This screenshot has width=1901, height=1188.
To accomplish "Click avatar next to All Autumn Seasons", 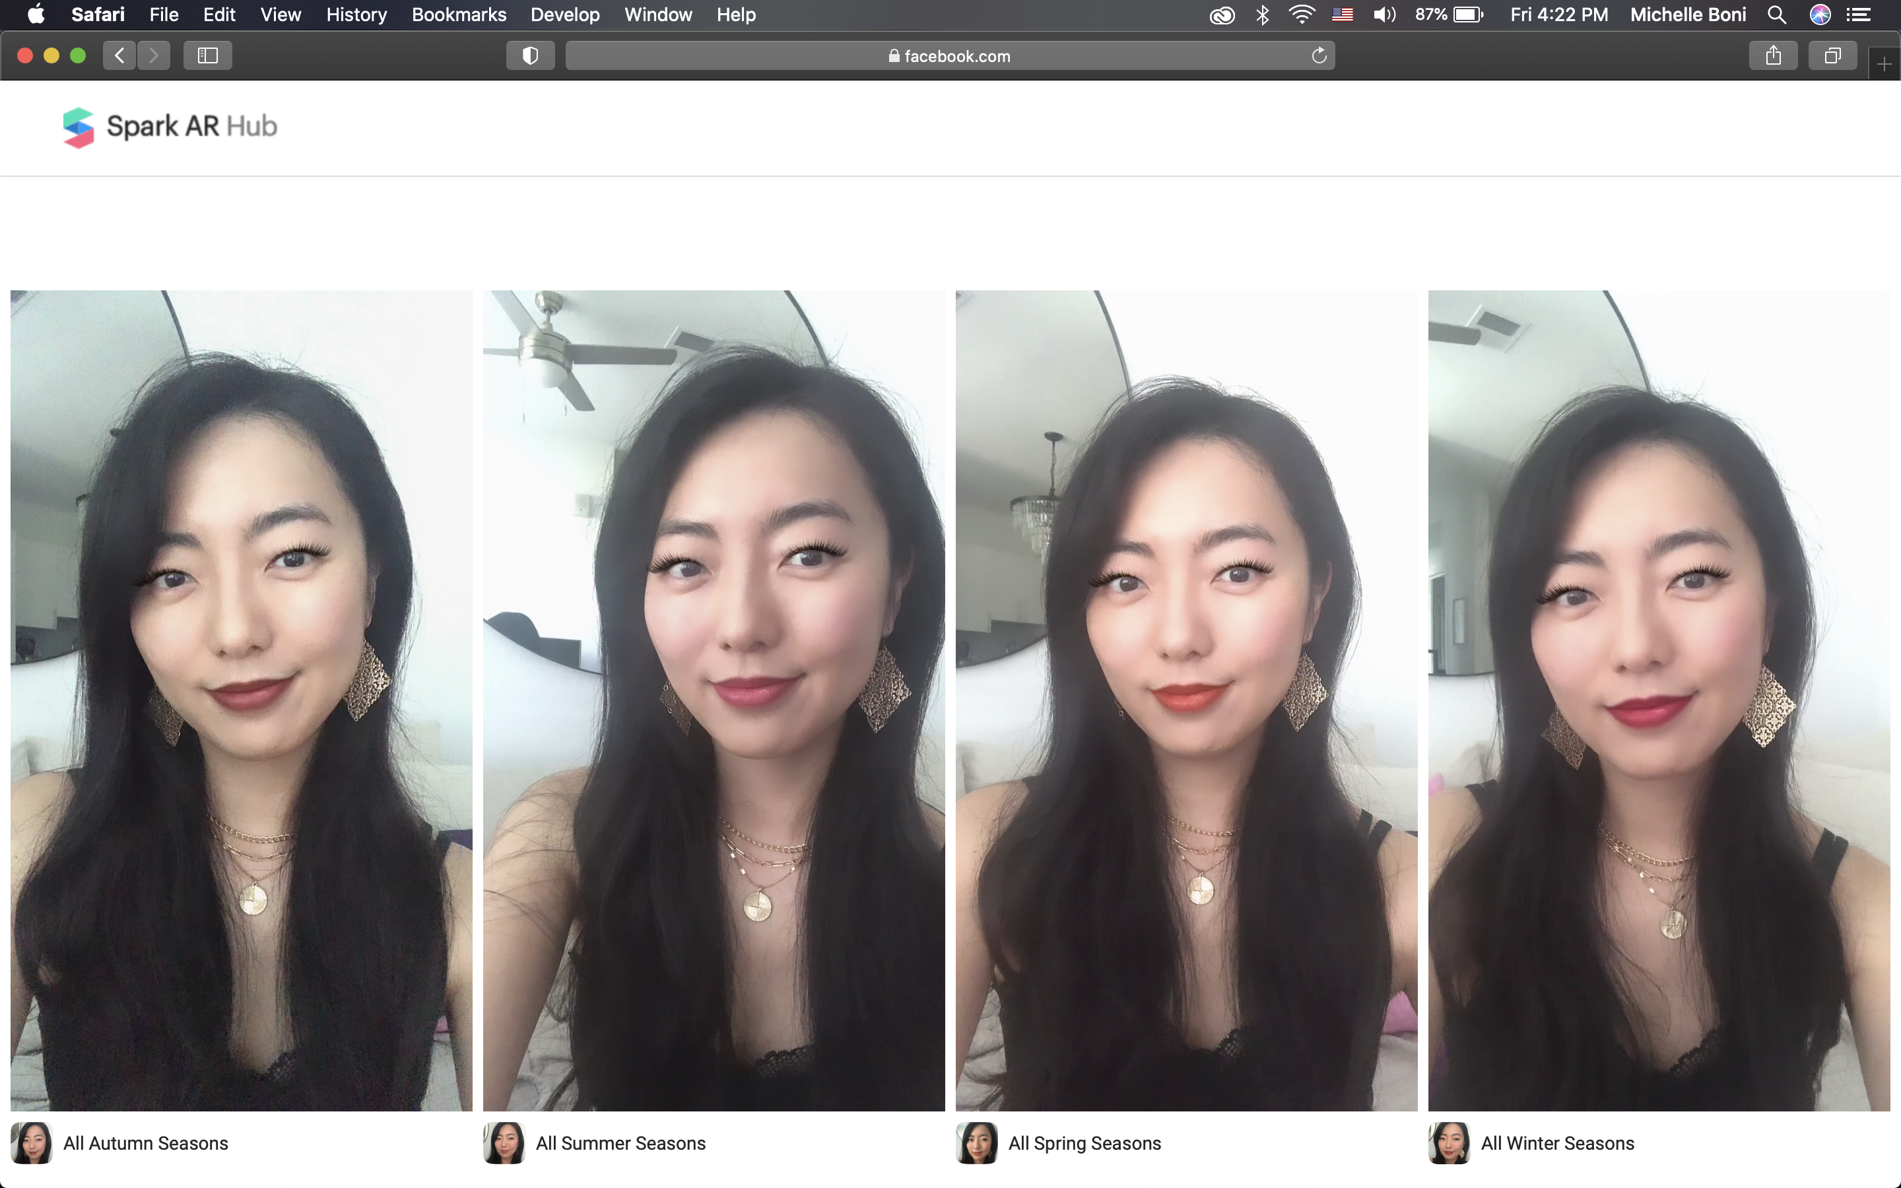I will click(32, 1142).
